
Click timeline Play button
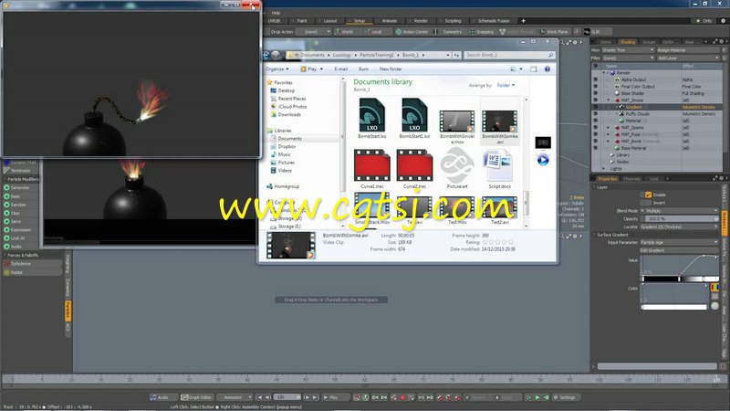(333, 397)
